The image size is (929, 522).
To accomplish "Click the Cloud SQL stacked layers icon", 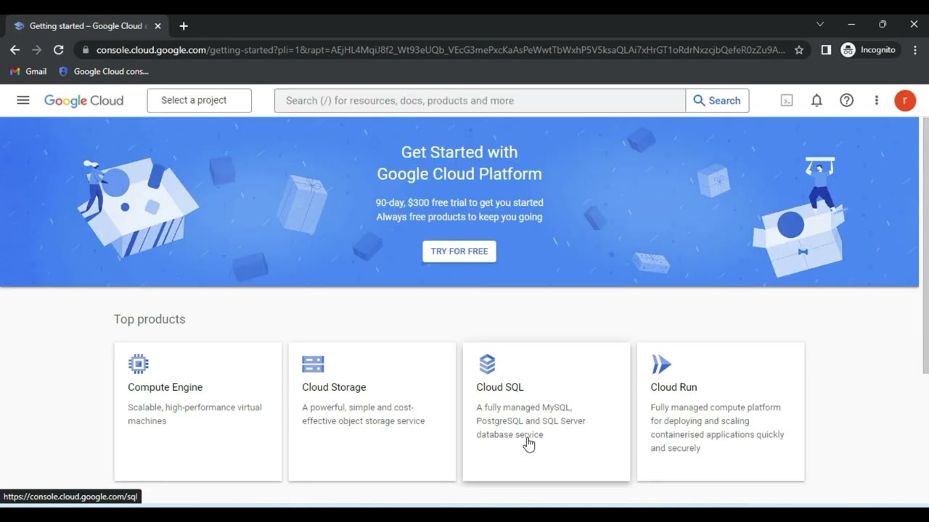I will [487, 364].
